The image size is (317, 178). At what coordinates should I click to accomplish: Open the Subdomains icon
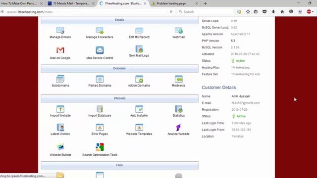click(x=60, y=79)
